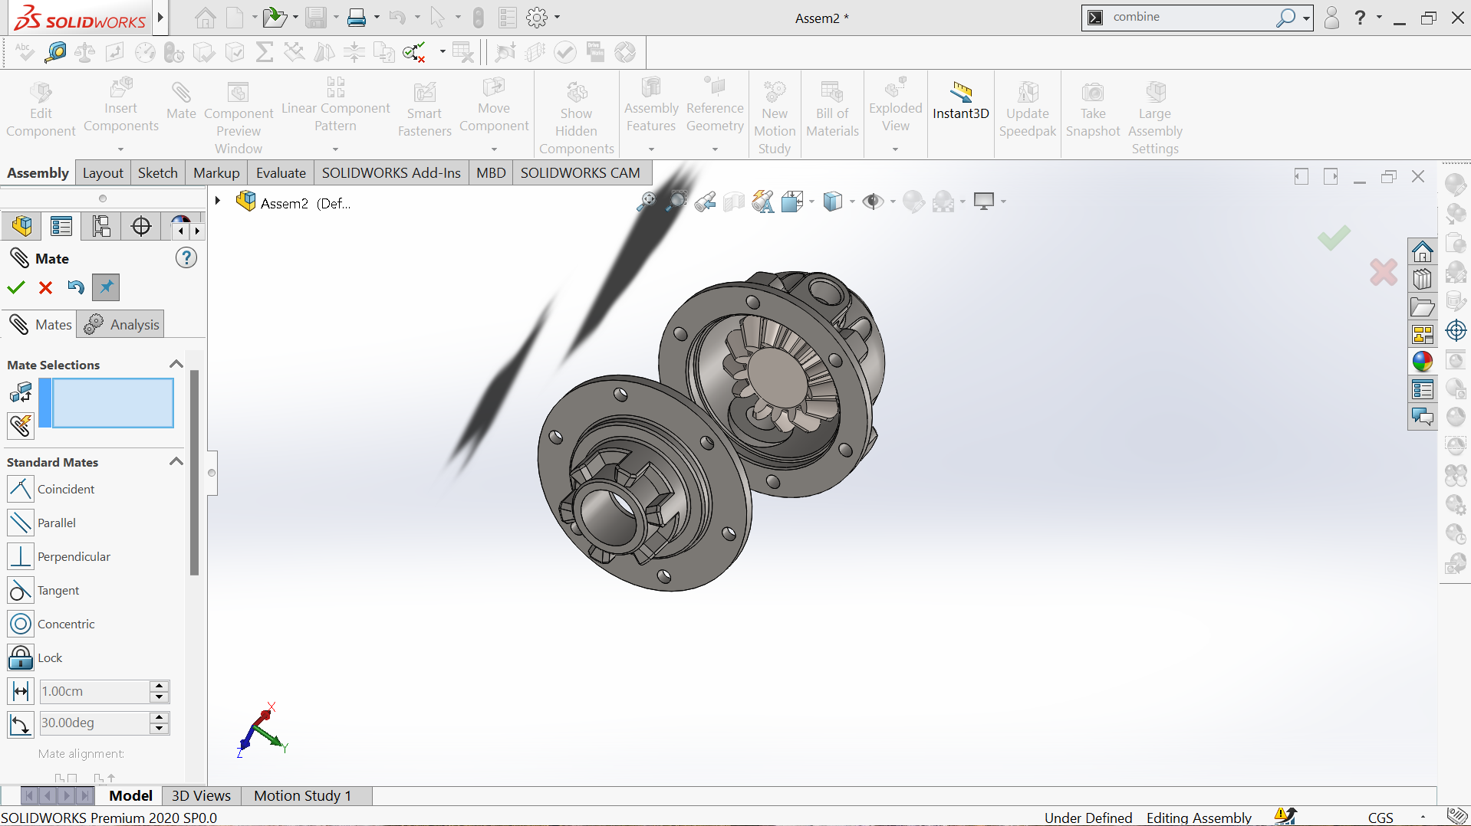Image resolution: width=1471 pixels, height=826 pixels.
Task: Choose the Concentric mate icon
Action: 21,624
